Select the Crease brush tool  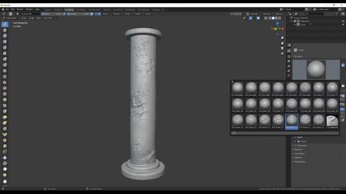[5, 71]
